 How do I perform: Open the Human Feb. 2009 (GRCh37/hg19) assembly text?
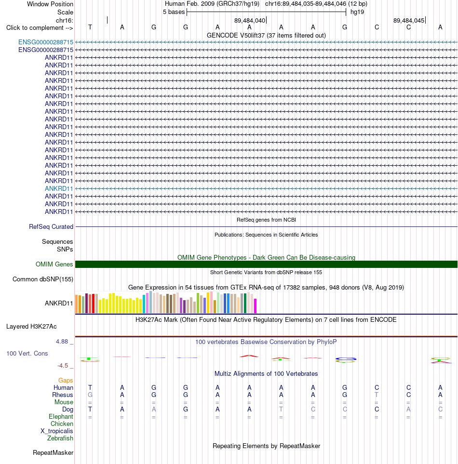(x=212, y=4)
